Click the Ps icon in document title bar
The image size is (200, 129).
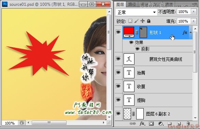tap(5, 4)
